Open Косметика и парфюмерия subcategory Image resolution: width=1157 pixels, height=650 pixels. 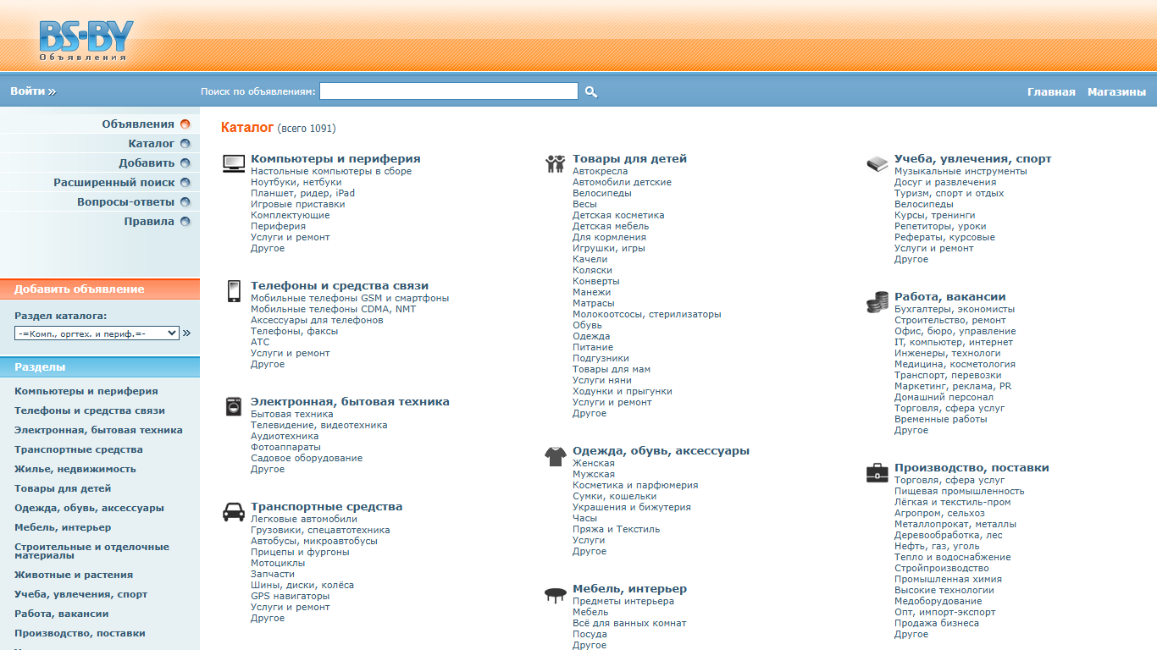tap(635, 485)
